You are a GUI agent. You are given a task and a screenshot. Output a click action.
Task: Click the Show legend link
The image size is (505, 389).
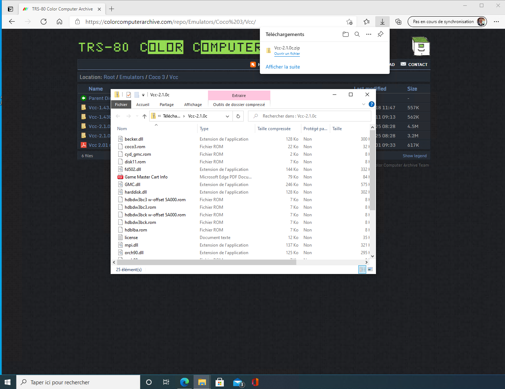pos(415,156)
